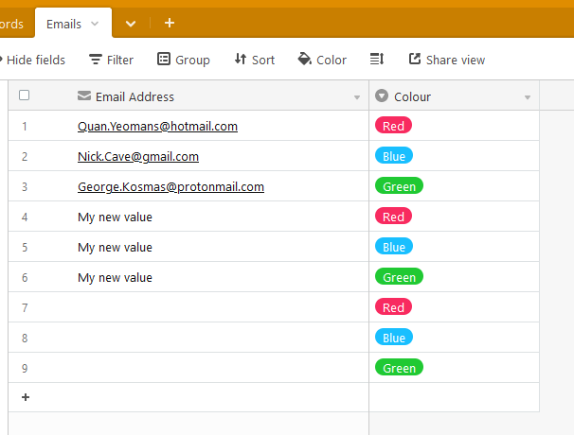574x435 pixels.
Task: Open Quan.Yeomans@hotmail.com email link
Action: (x=157, y=126)
